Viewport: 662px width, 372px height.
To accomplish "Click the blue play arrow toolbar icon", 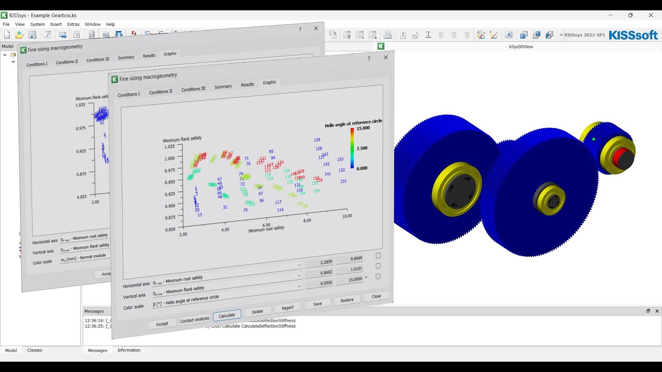I will (509, 35).
